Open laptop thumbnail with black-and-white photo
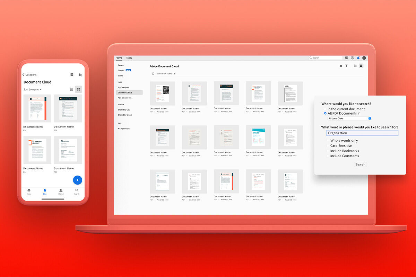 [x=163, y=93]
